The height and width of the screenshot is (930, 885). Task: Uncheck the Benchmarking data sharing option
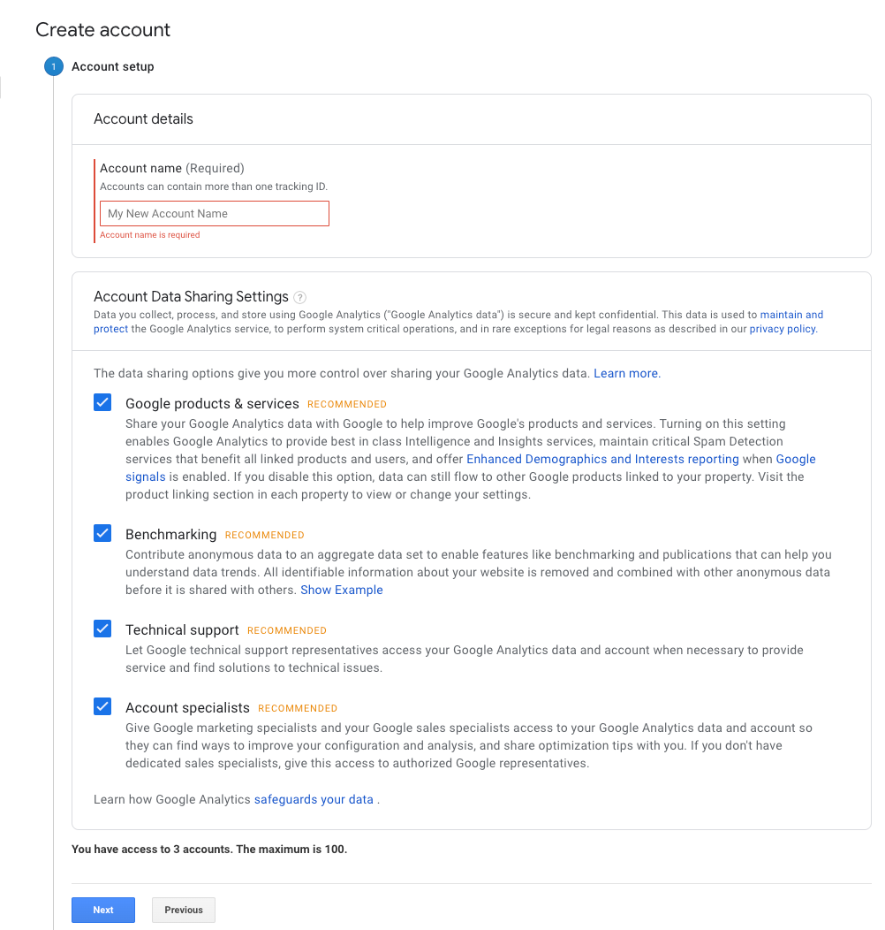102,533
